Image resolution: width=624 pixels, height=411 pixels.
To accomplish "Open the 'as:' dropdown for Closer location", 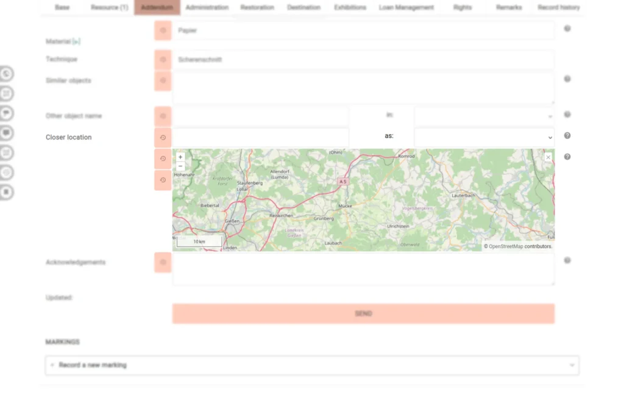I will (x=484, y=137).
